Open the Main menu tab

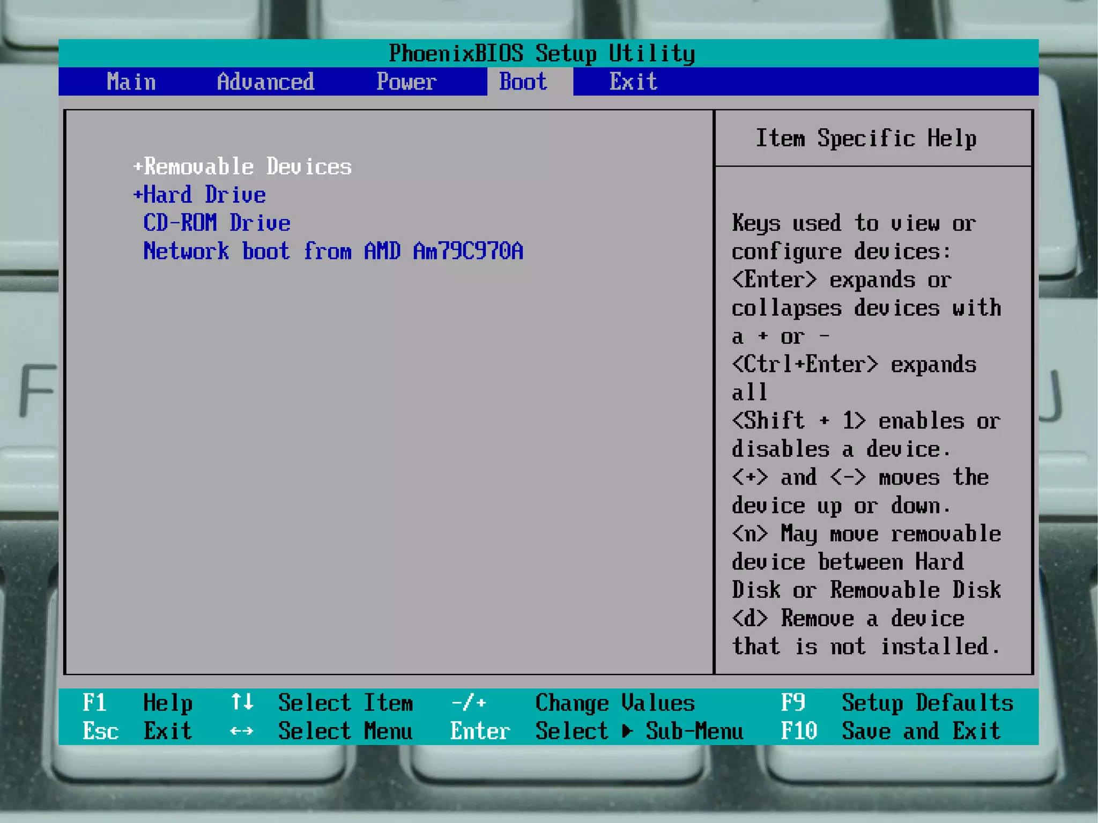(x=131, y=82)
